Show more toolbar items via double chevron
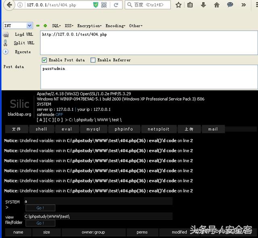 click(x=243, y=5)
